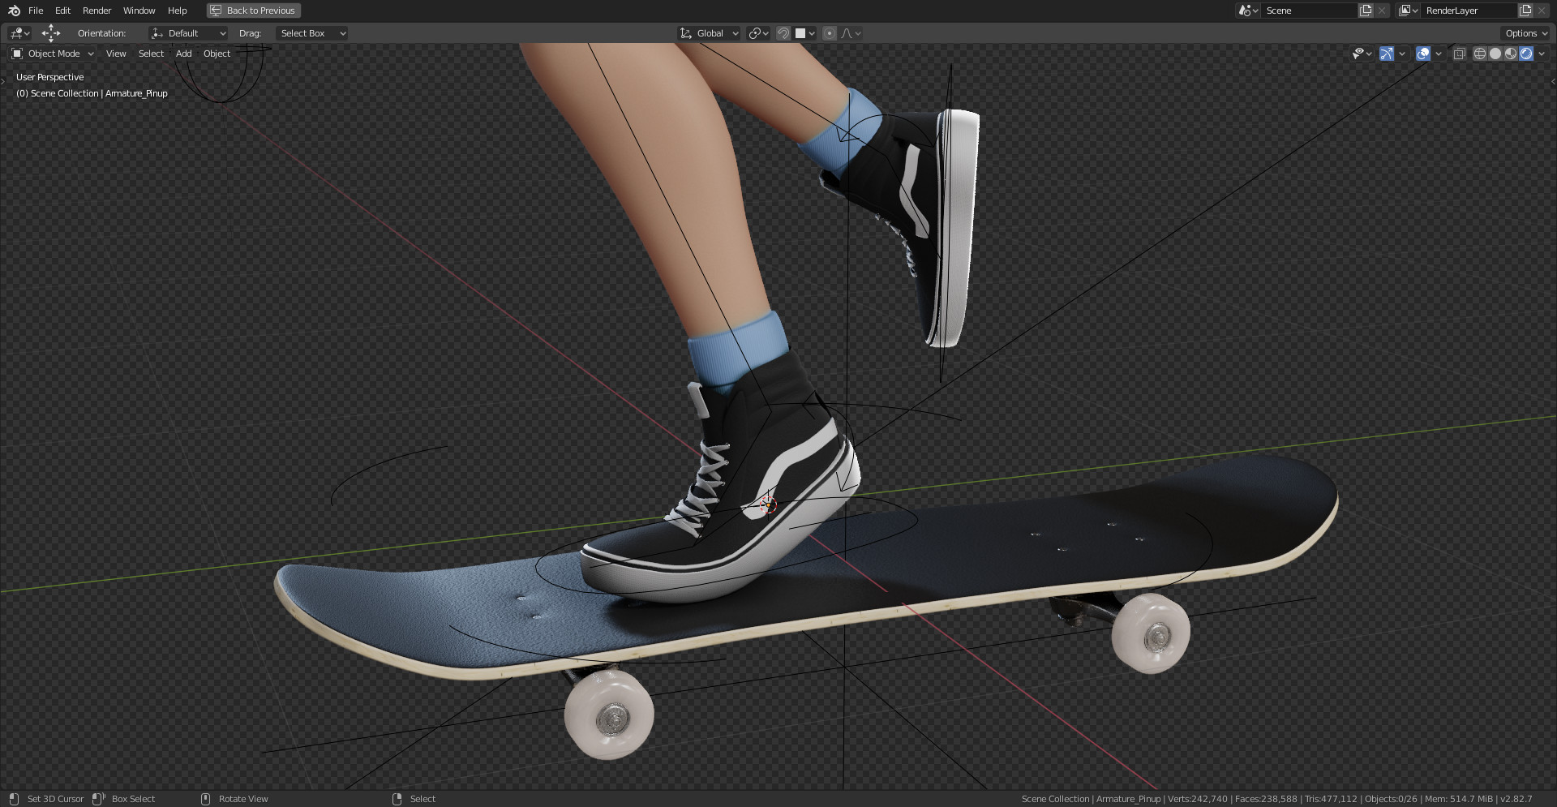This screenshot has width=1557, height=807.
Task: Click the Set 3D Cursor status hint
Action: click(x=55, y=799)
